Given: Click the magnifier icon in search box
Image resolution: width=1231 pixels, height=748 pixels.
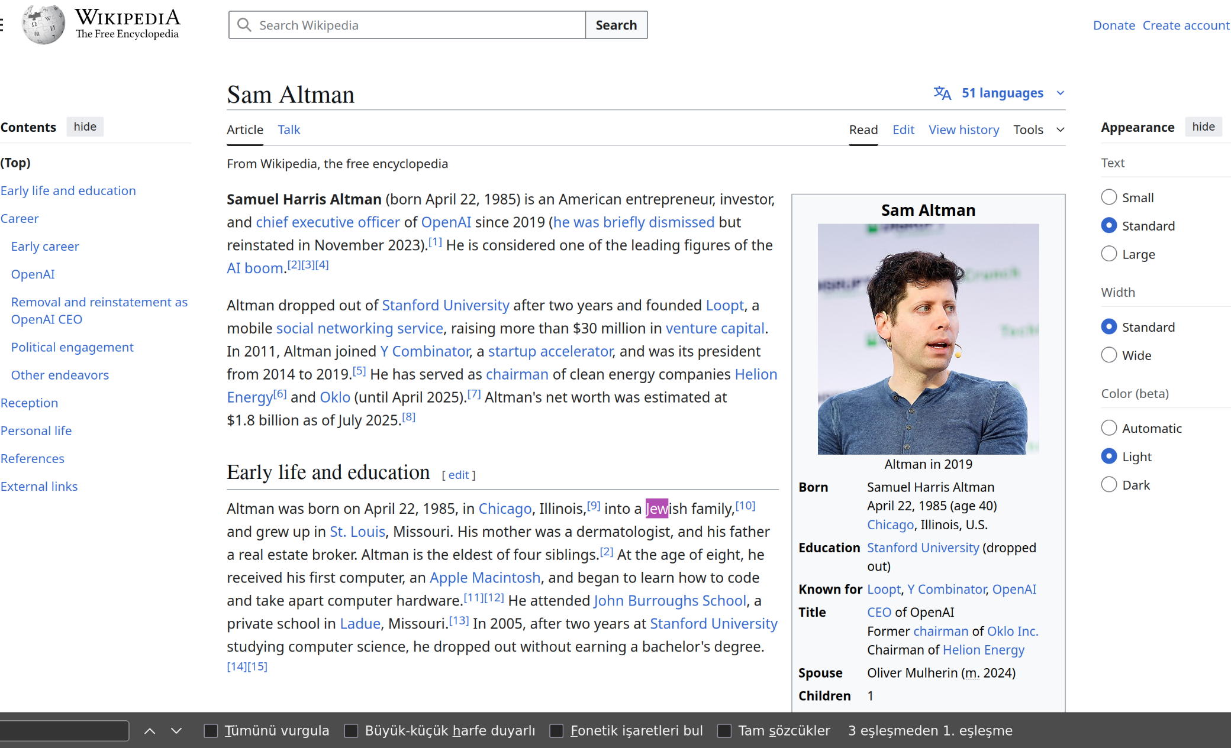Looking at the screenshot, I should pyautogui.click(x=244, y=25).
